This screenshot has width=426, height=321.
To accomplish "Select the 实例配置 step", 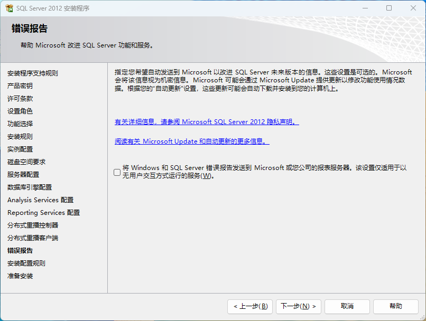I will 20,149.
